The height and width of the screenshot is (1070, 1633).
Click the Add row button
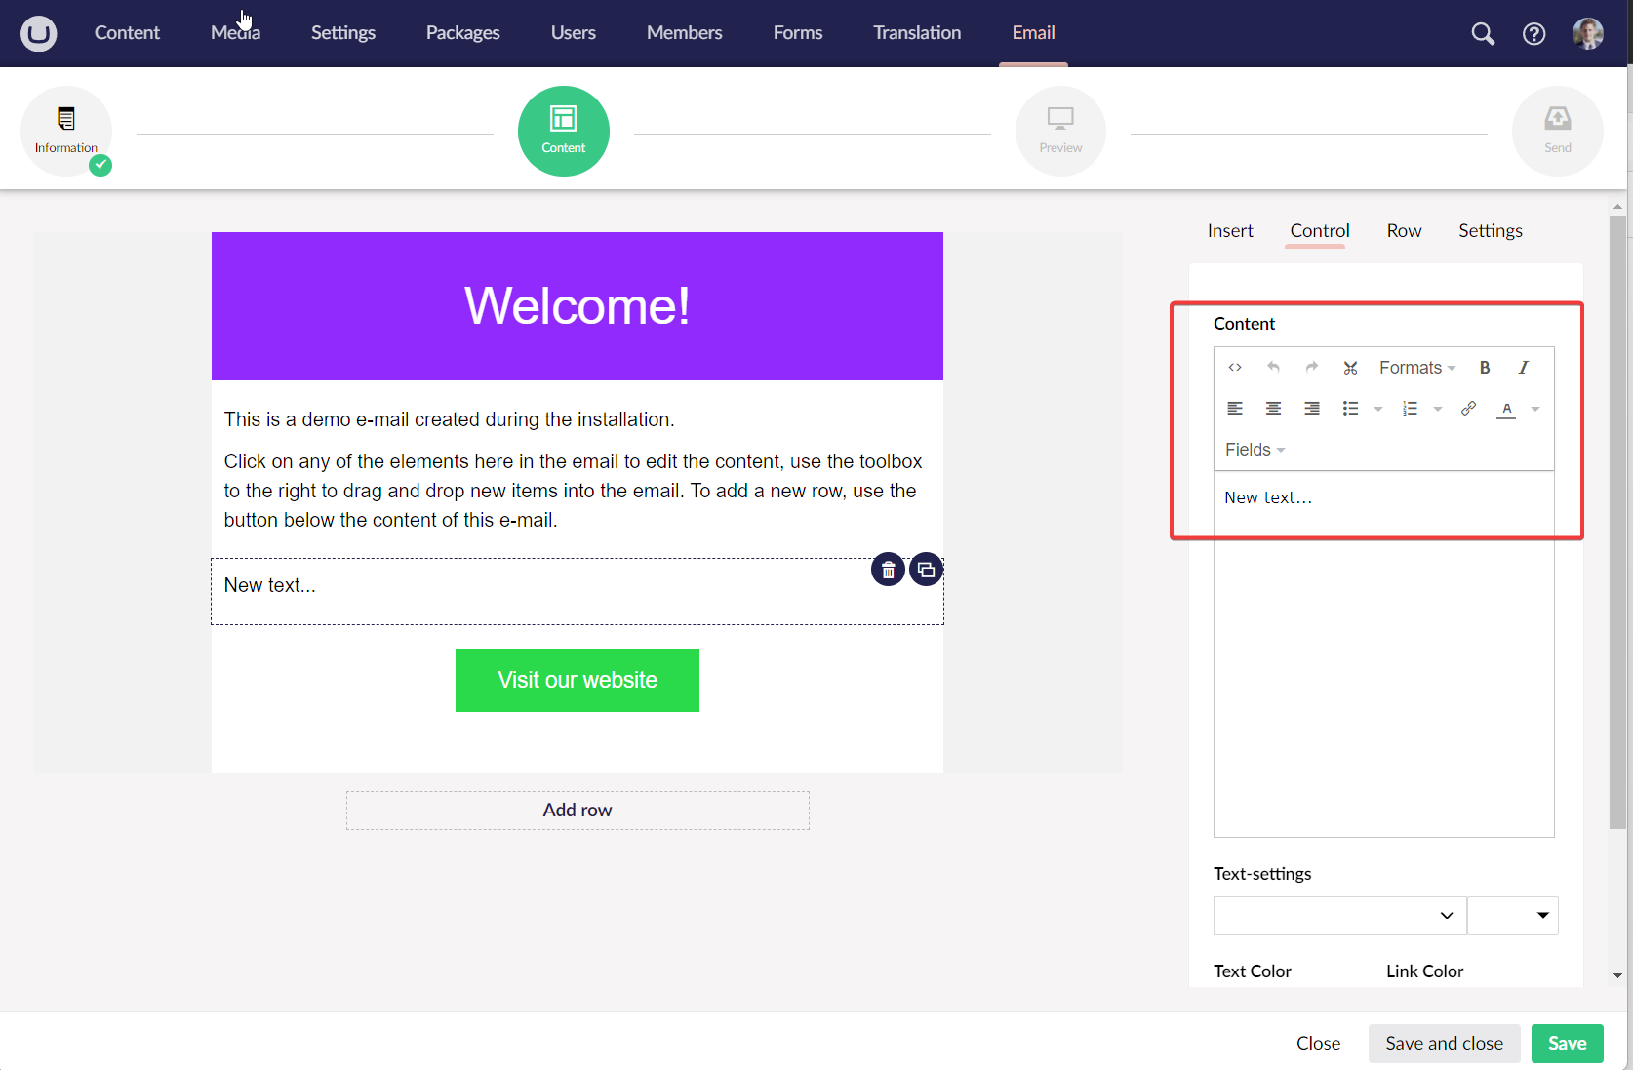pyautogui.click(x=578, y=811)
